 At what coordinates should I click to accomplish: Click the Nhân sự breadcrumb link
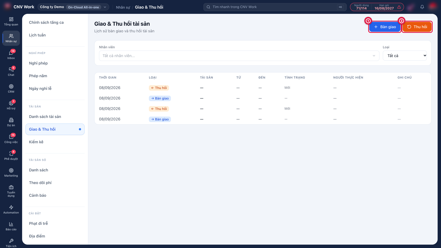tap(123, 7)
